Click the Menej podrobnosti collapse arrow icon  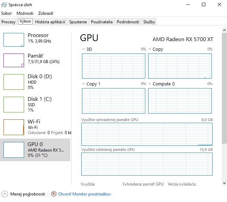click(x=5, y=194)
